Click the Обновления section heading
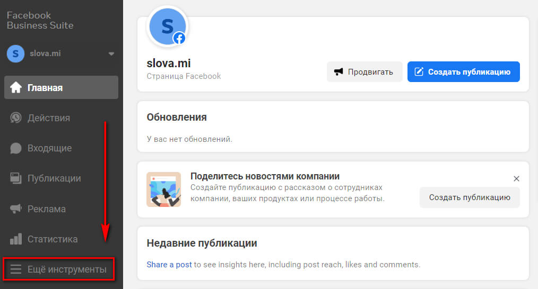 [177, 117]
